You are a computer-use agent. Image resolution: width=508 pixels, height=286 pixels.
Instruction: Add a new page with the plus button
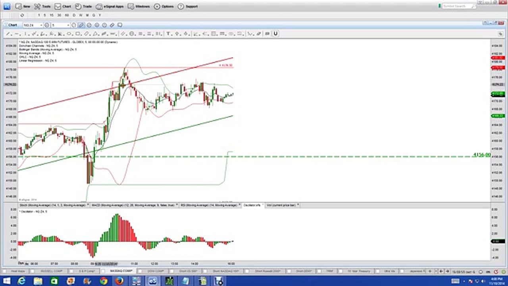pos(430,271)
